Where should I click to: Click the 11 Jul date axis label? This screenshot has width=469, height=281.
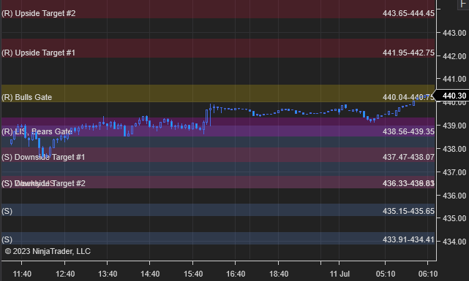tap(339, 274)
